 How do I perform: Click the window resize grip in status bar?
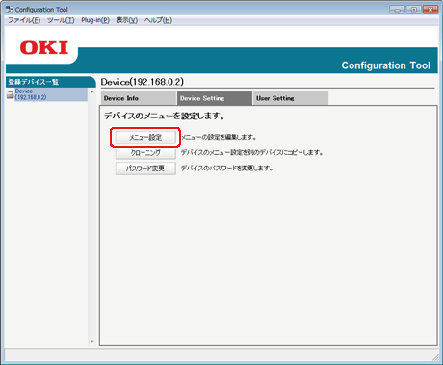point(435,357)
